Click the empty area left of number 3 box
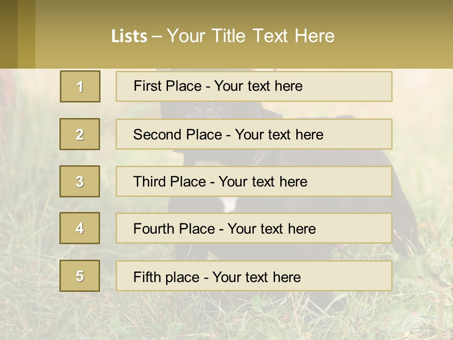 point(29,181)
